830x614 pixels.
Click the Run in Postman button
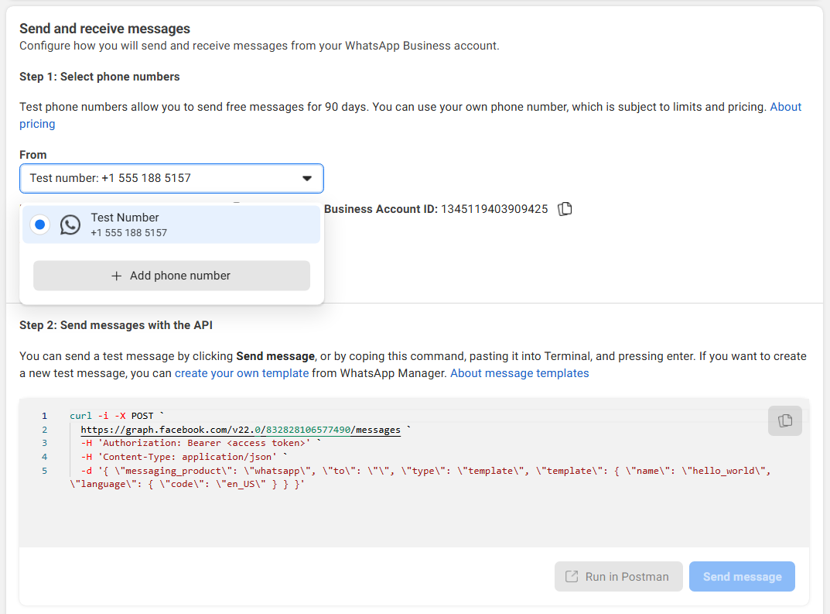point(618,576)
